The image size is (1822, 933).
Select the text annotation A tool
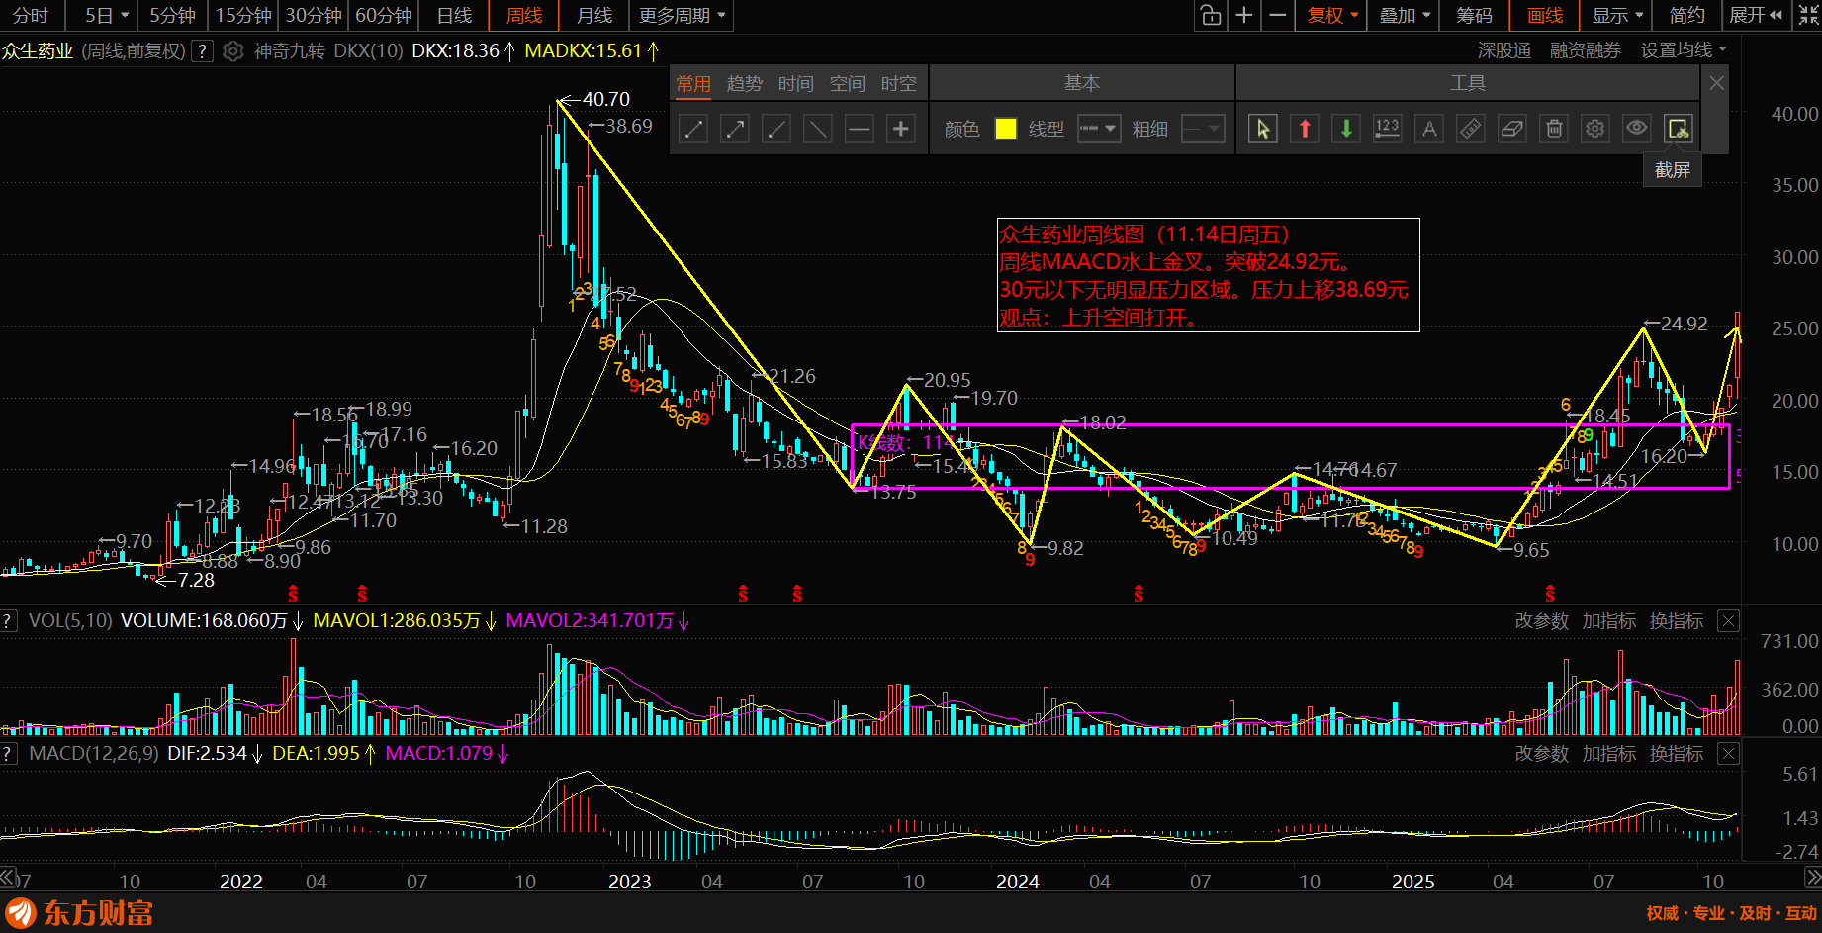click(1429, 129)
